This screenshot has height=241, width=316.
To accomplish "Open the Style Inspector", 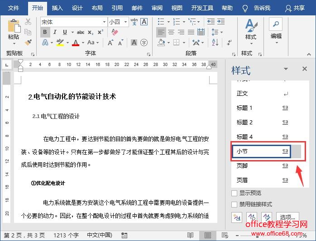I will [252, 217].
